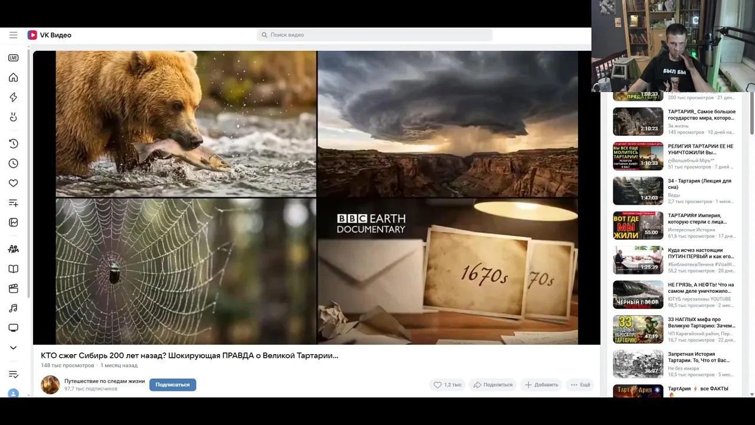Click the search magnifier icon
755x425 pixels.
(264, 35)
